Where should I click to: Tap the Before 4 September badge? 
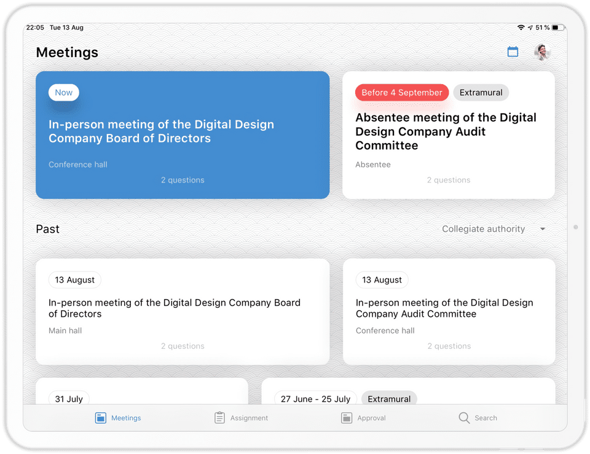click(x=402, y=93)
